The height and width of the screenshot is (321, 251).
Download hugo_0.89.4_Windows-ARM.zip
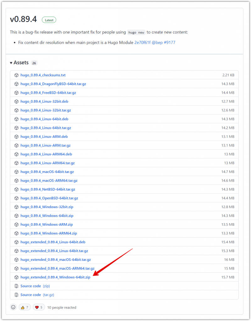[x=46, y=225]
